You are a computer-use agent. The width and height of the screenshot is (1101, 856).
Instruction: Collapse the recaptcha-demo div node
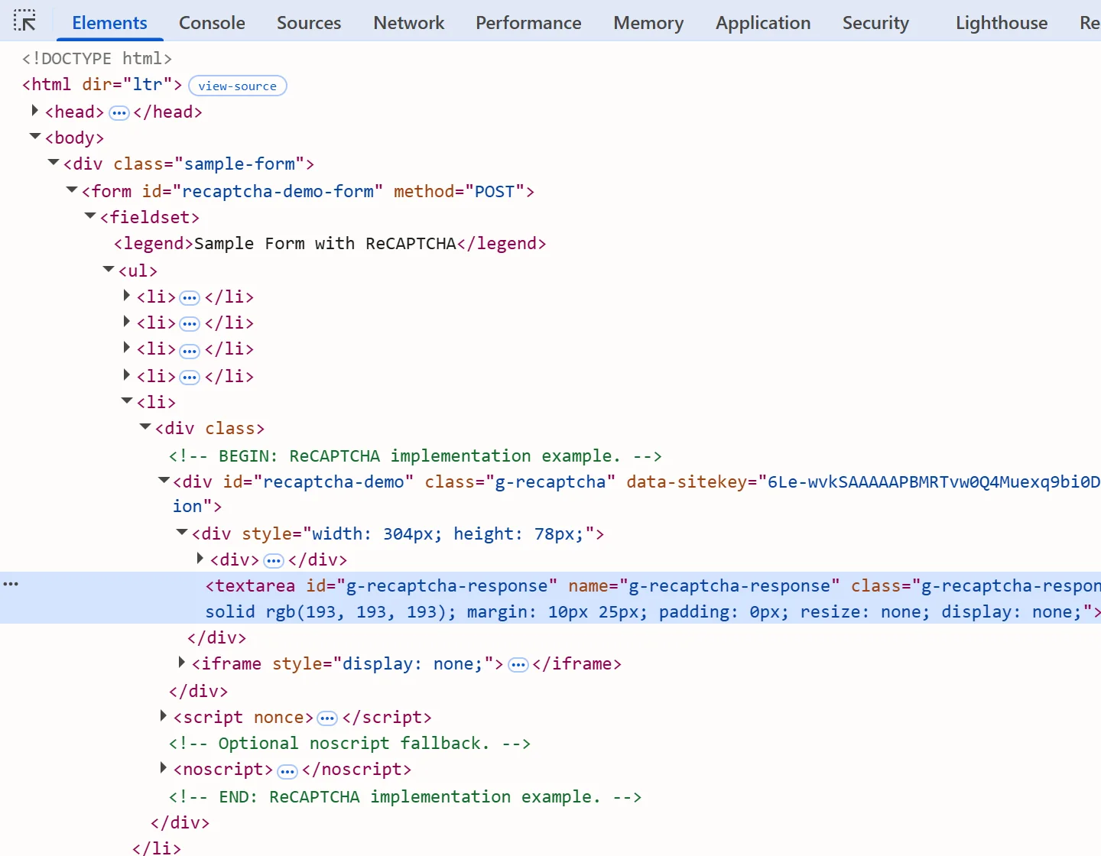pos(163,480)
